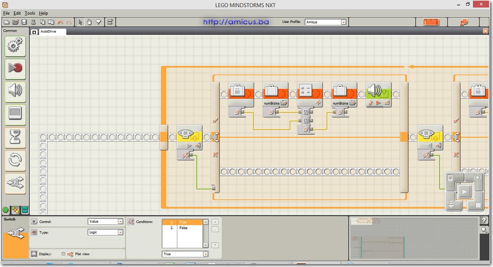
Task: Select the second numBrzina variable block
Action: 344,95
